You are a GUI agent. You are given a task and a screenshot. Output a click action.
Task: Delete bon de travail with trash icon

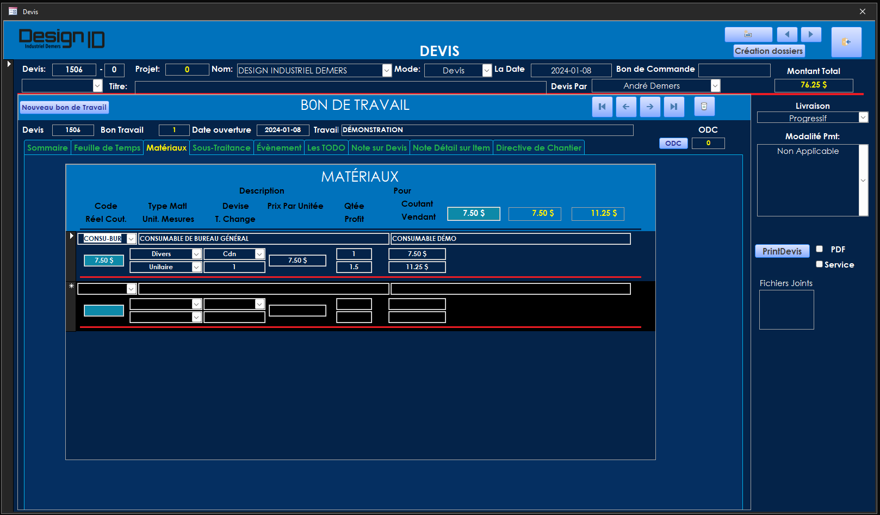(x=704, y=107)
